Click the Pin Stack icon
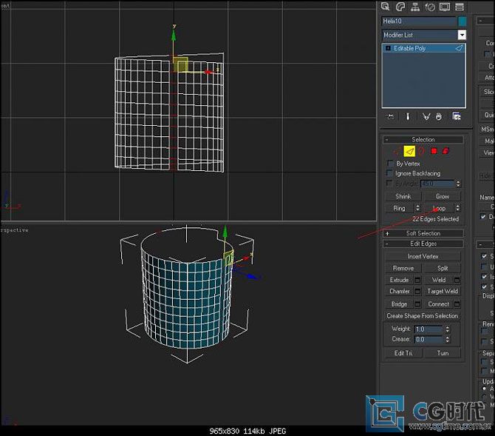495x436 pixels. (x=391, y=117)
